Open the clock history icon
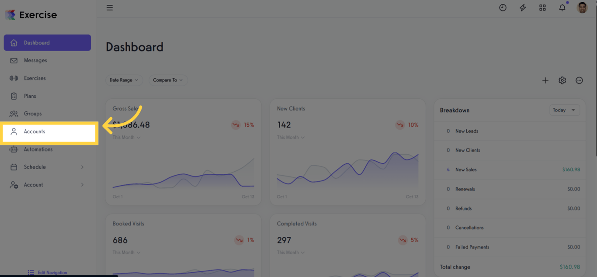 coord(503,8)
